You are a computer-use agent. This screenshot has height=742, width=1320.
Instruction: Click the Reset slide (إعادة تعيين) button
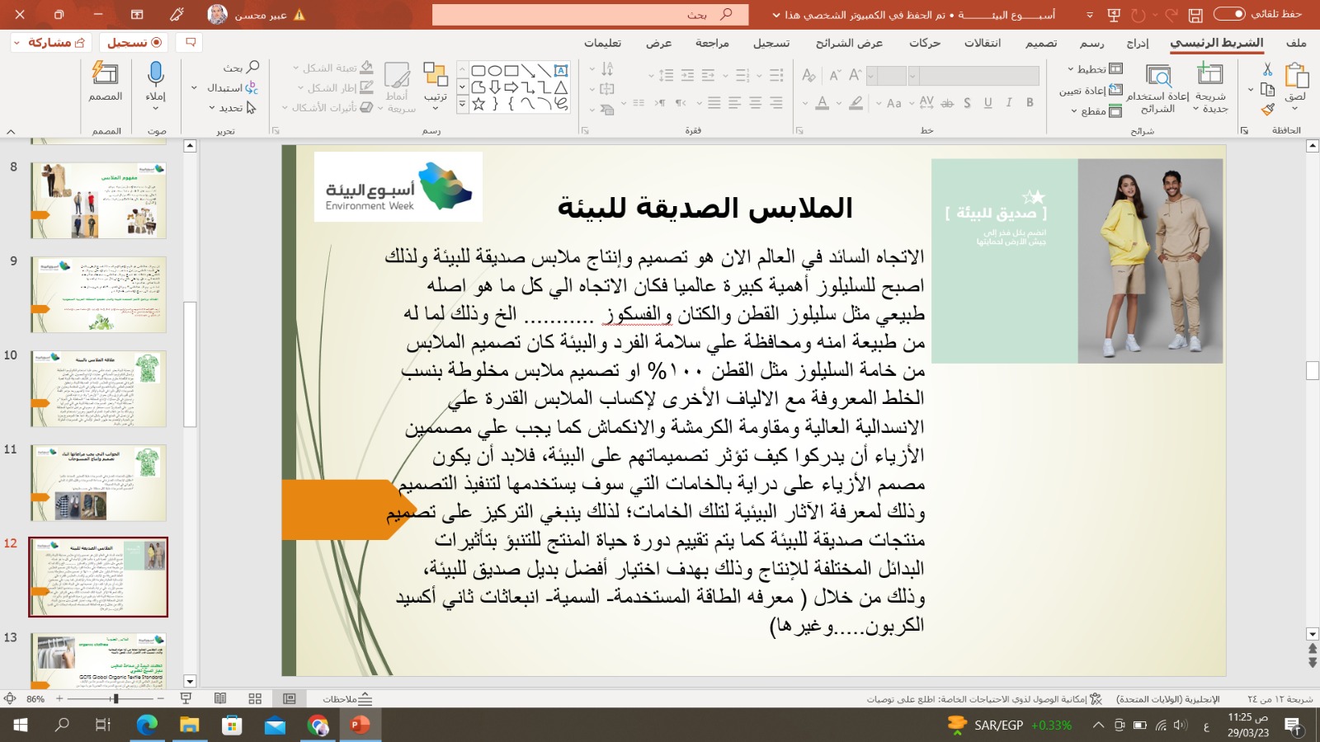click(1091, 90)
